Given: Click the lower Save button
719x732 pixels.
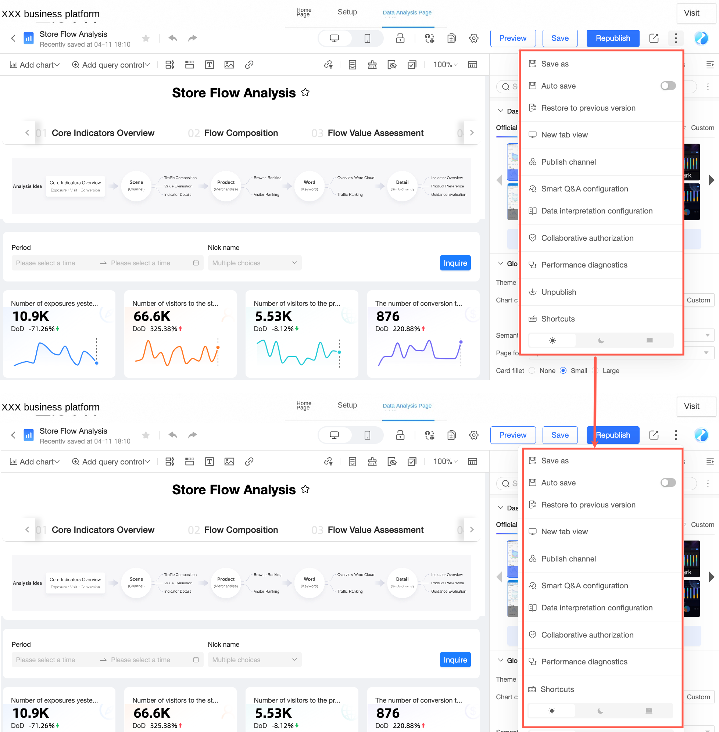Looking at the screenshot, I should coord(559,435).
